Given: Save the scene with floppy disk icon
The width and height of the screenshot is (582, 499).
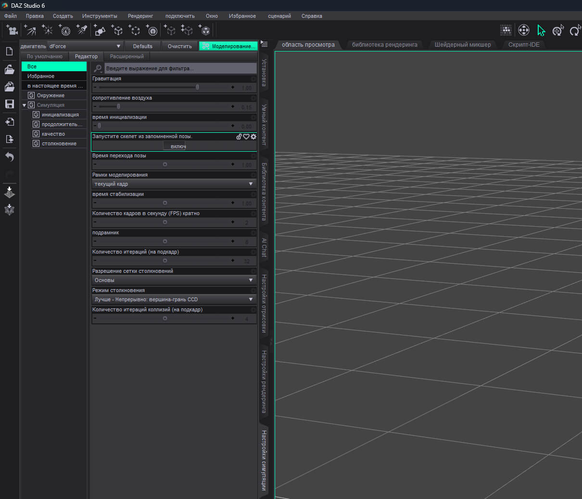Looking at the screenshot, I should pyautogui.click(x=9, y=104).
